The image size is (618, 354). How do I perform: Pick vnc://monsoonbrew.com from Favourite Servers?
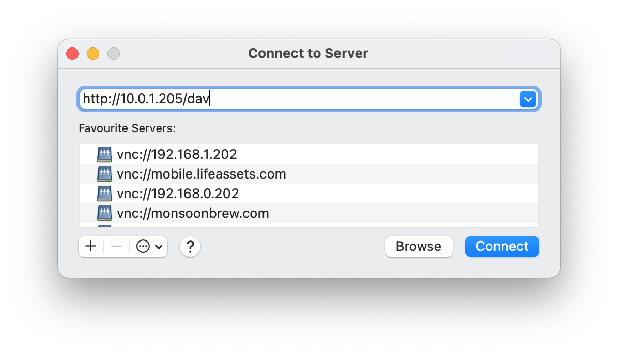click(193, 213)
